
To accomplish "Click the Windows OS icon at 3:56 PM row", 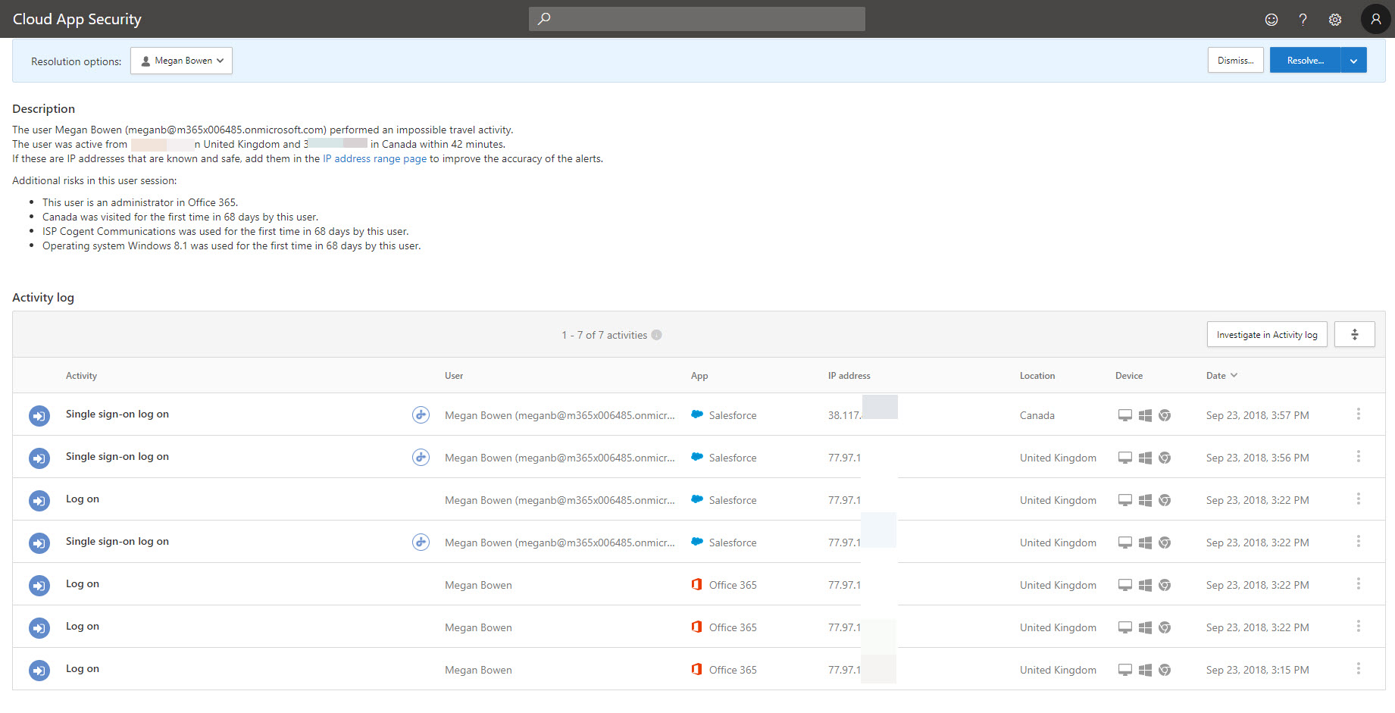I will tap(1145, 458).
